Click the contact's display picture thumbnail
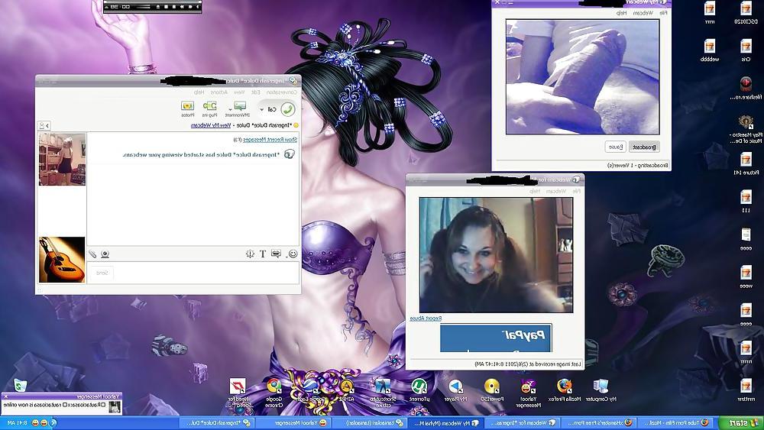The image size is (764, 430). [x=63, y=159]
